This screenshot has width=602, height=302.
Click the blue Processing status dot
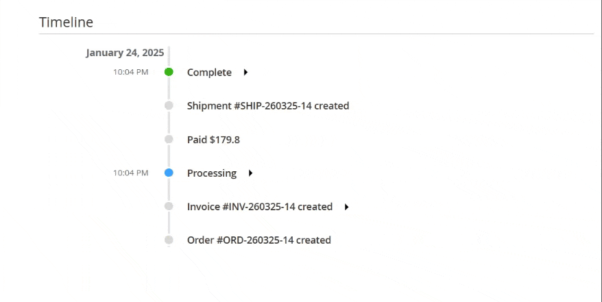pyautogui.click(x=169, y=173)
